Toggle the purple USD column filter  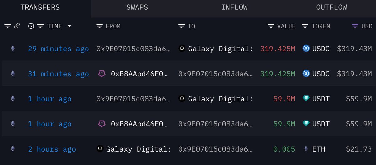[355, 26]
